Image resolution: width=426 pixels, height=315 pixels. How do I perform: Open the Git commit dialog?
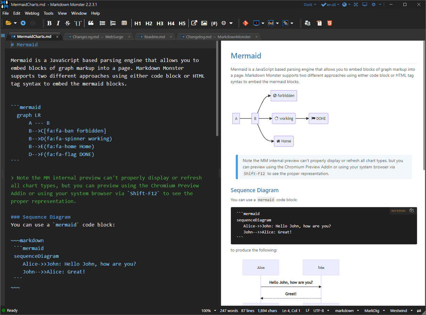tap(245, 23)
